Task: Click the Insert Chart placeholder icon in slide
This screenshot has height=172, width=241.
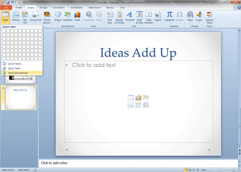Action: [x=138, y=98]
